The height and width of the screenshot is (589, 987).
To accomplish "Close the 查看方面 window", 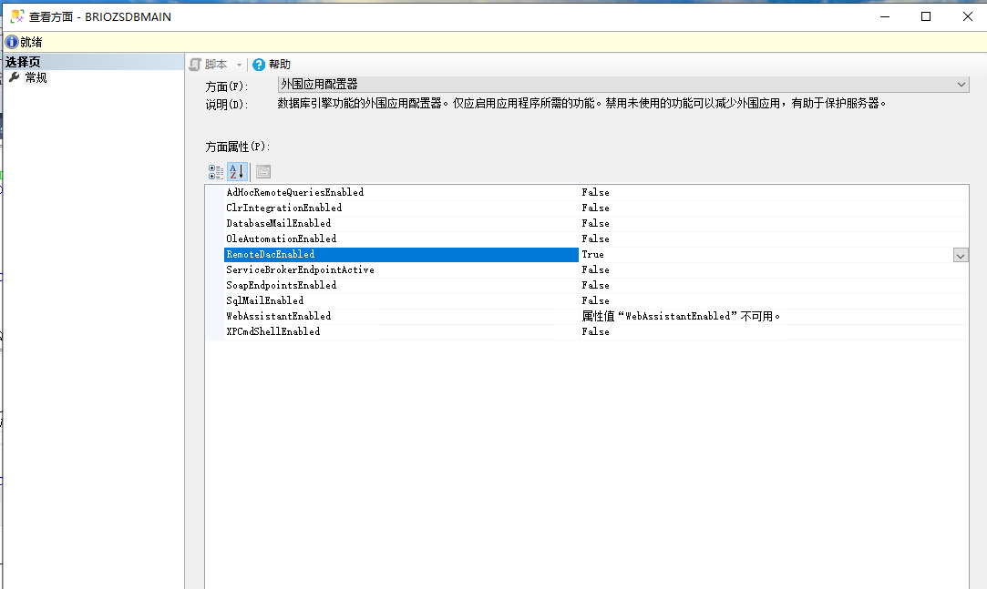I will [968, 16].
